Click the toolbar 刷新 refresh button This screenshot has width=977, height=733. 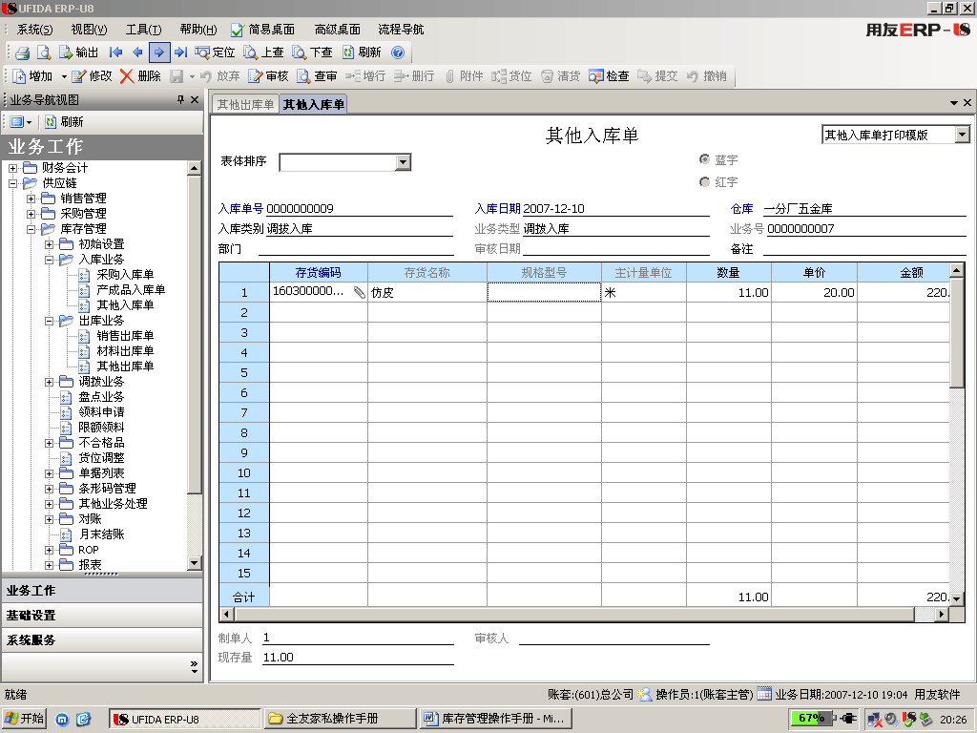click(362, 52)
